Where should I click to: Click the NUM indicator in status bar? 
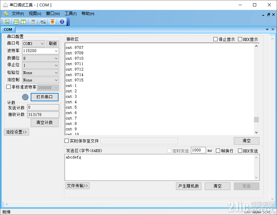pyautogui.click(x=256, y=212)
